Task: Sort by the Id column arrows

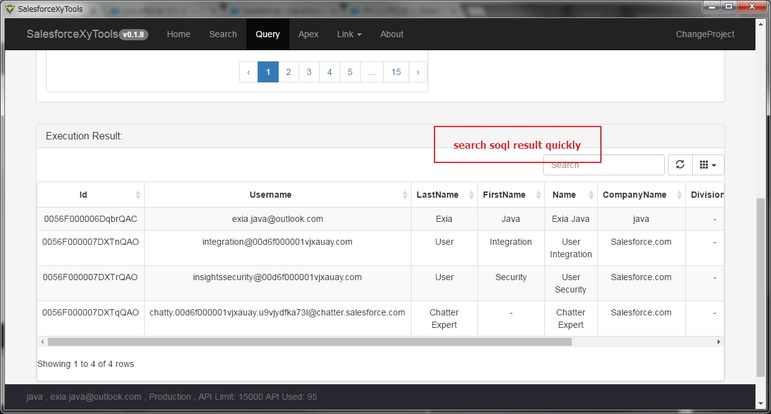Action: (138, 195)
